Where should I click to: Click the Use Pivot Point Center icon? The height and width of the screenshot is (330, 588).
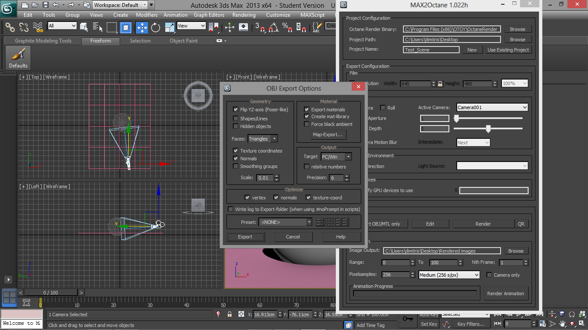[x=214, y=27]
